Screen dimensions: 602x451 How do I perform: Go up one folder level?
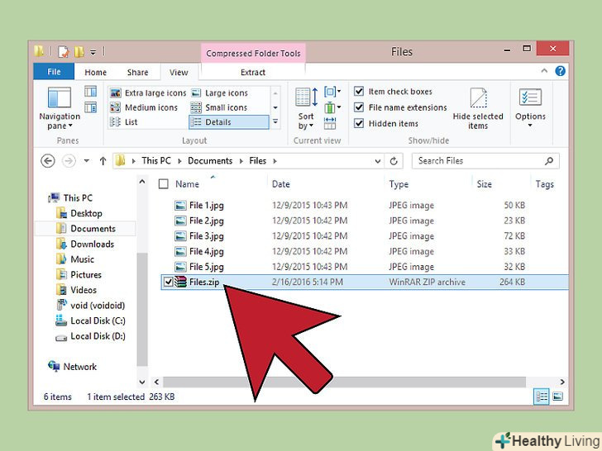(103, 161)
